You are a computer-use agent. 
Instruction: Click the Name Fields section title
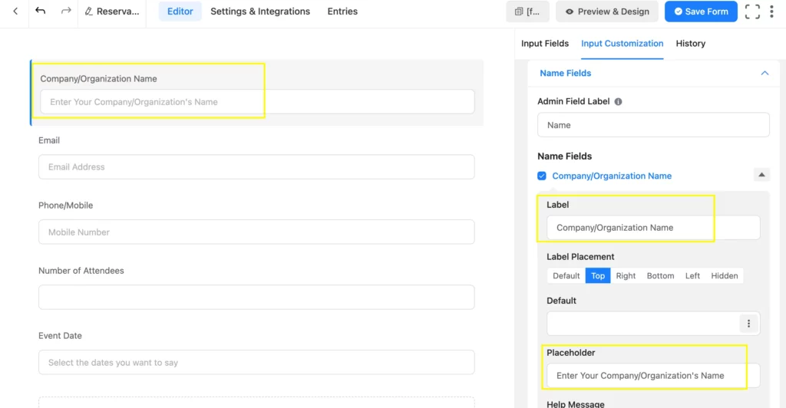[565, 73]
